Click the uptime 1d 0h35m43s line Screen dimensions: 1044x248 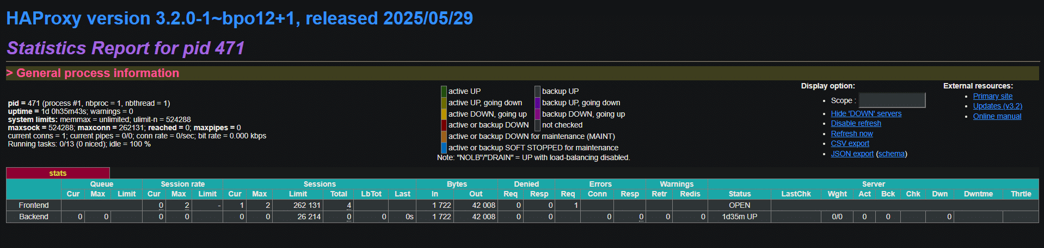click(x=70, y=111)
